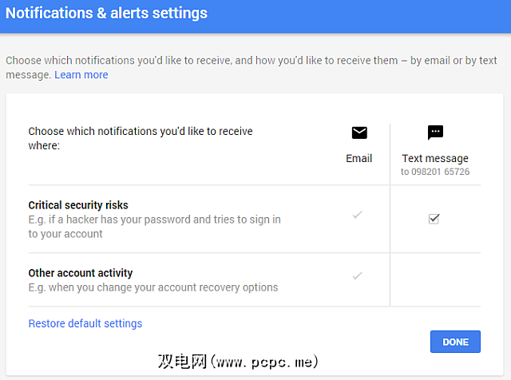Click the www.pcpc.me watermark text
Viewport: 511px width, 380px height.
(240, 362)
